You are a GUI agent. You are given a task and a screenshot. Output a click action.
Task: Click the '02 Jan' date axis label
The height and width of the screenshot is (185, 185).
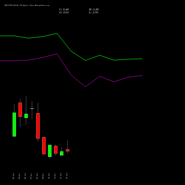coord(13,176)
